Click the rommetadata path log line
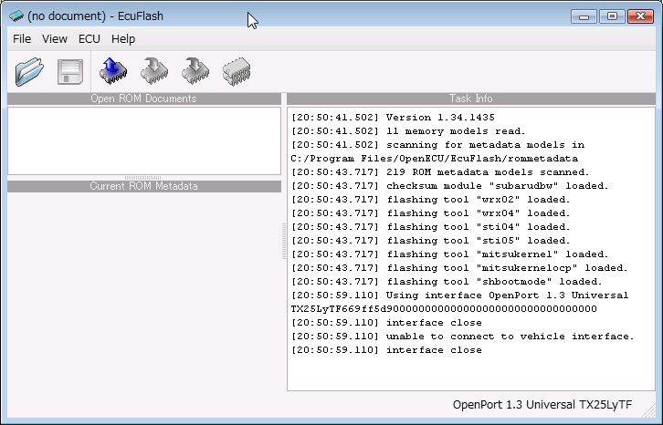This screenshot has width=663, height=425. 435,159
